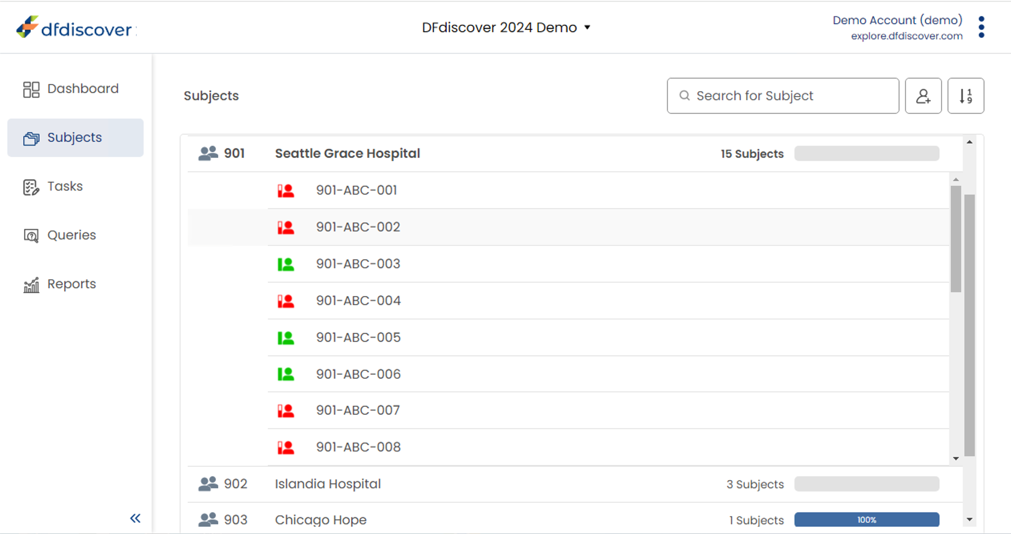Click the 901 site group icon
The width and height of the screenshot is (1011, 534).
pos(208,153)
